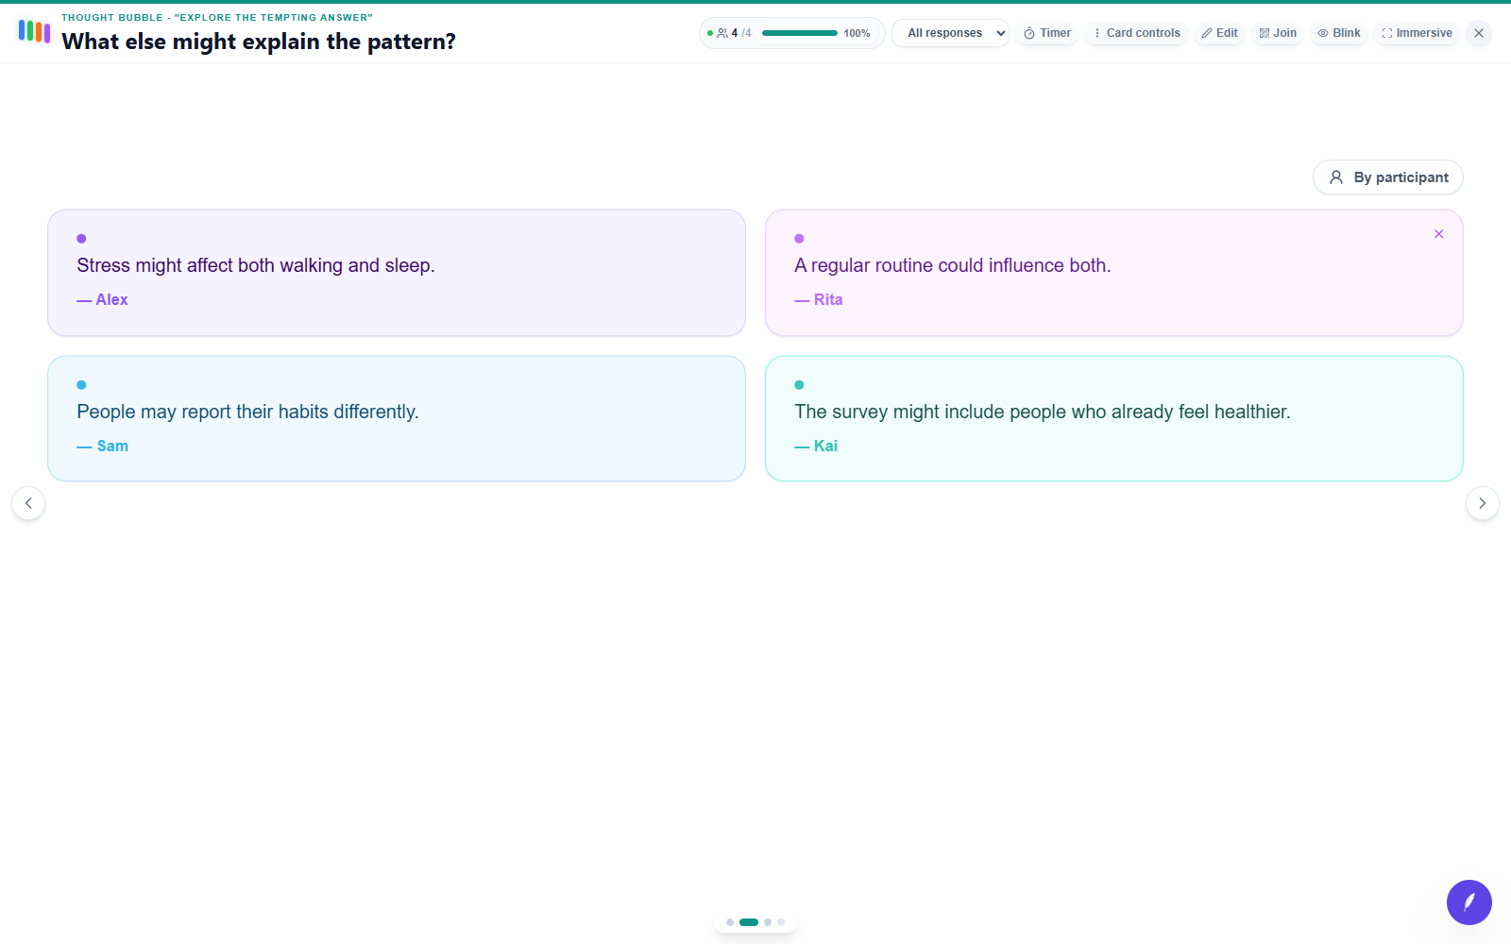Viewport: 1511px width, 944px height.
Task: Remove Rita's response card
Action: tap(1439, 234)
